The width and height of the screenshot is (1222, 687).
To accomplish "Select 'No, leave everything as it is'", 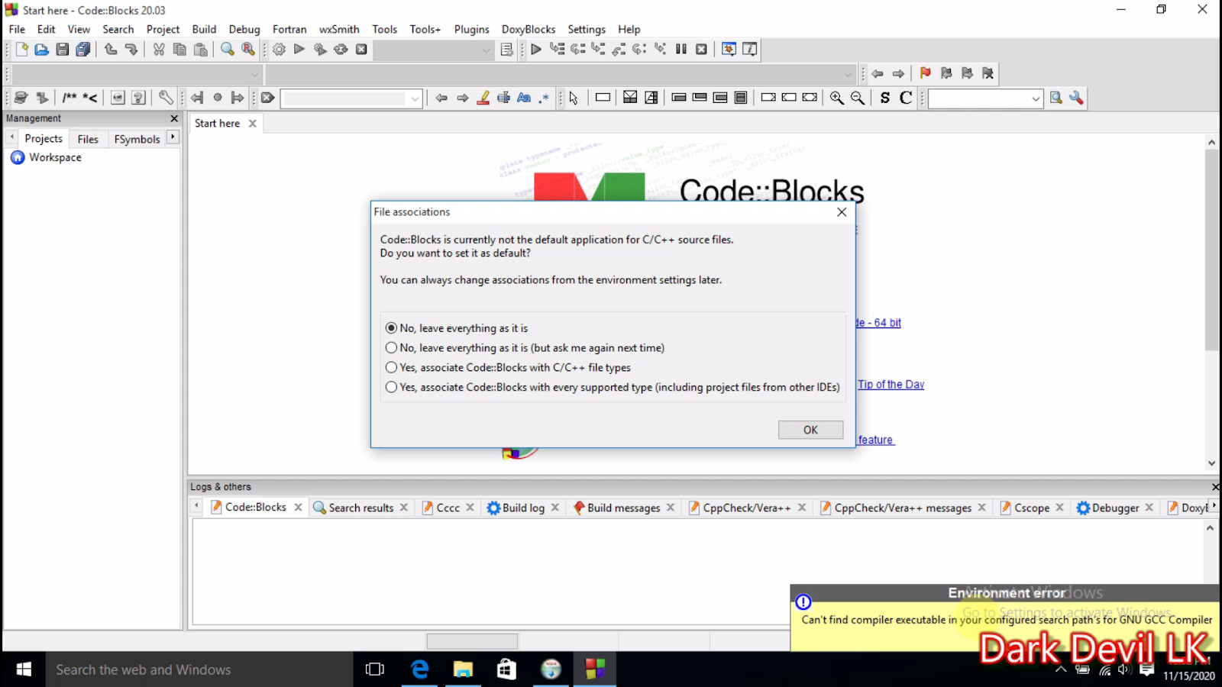I will (x=457, y=328).
